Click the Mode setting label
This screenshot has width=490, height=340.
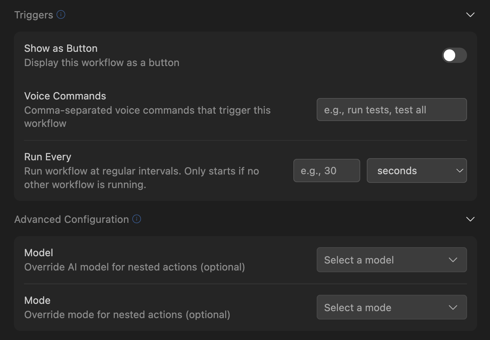tap(37, 300)
